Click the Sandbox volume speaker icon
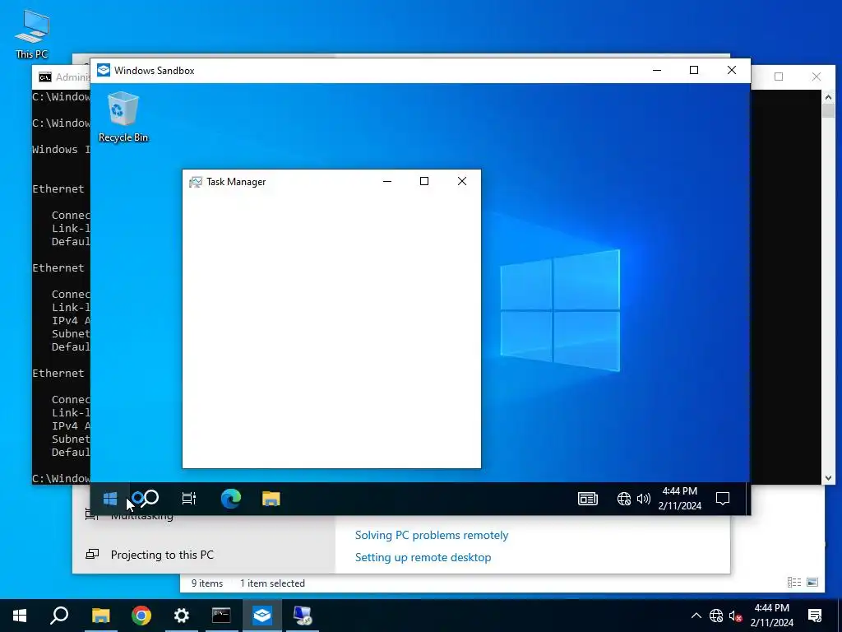The image size is (842, 632). (643, 499)
